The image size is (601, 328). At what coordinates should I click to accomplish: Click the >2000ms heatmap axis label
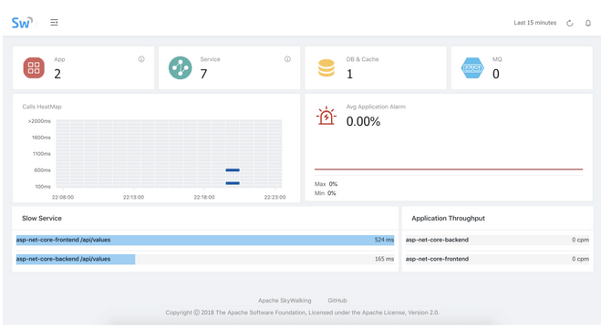(39, 121)
